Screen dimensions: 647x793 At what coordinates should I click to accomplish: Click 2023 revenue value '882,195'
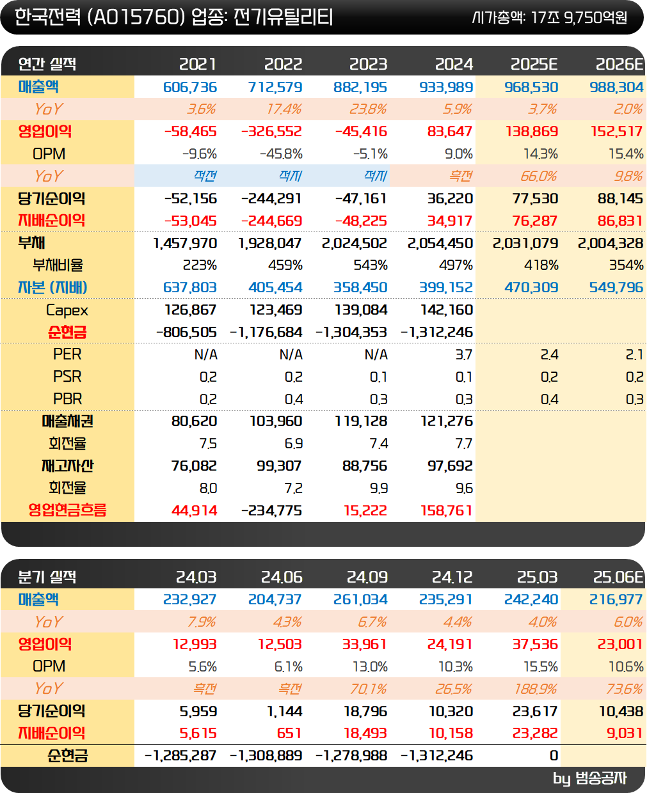coord(360,87)
